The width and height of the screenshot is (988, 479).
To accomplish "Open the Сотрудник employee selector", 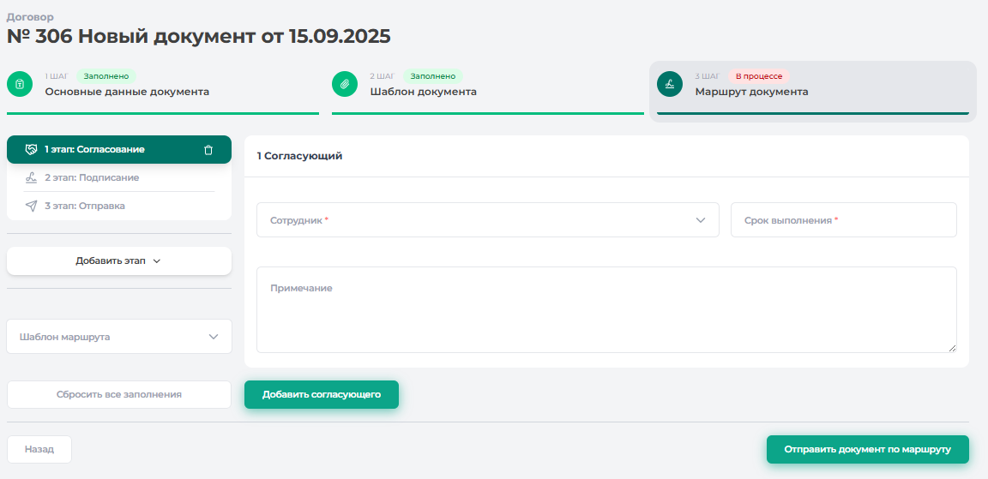I will (487, 220).
